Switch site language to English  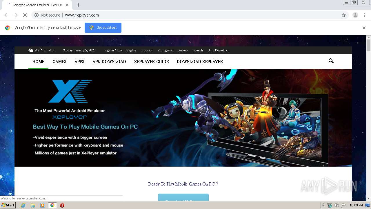132,50
